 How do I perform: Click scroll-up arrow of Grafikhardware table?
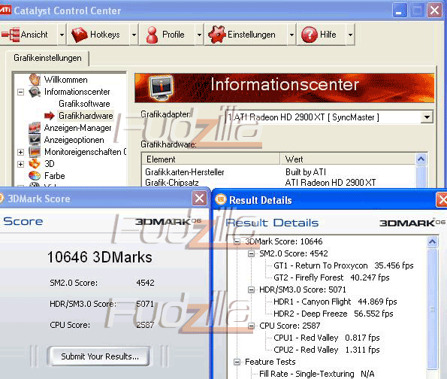click(421, 159)
